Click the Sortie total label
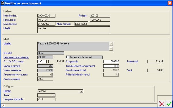This screenshot has width=173, height=108. pyautogui.click(x=132, y=62)
